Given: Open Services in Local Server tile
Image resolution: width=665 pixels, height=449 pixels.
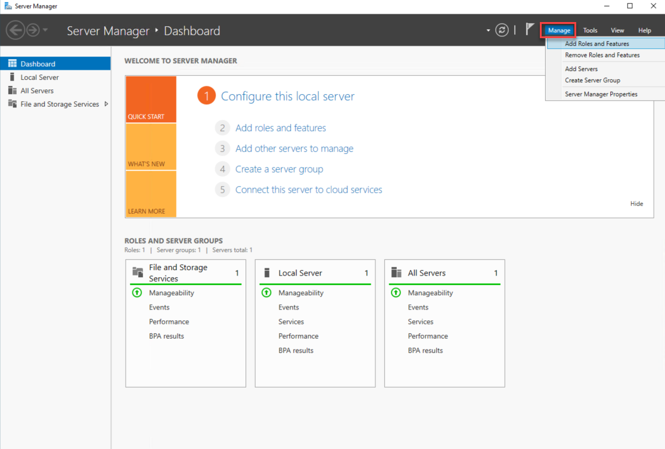Looking at the screenshot, I should coord(291,321).
